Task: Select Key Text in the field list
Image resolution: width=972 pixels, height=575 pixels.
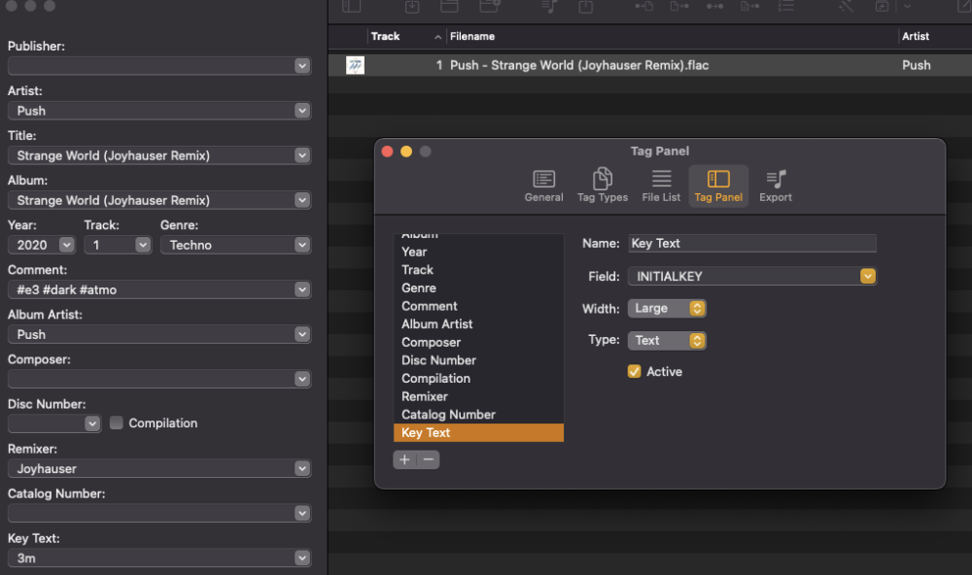Action: point(478,432)
